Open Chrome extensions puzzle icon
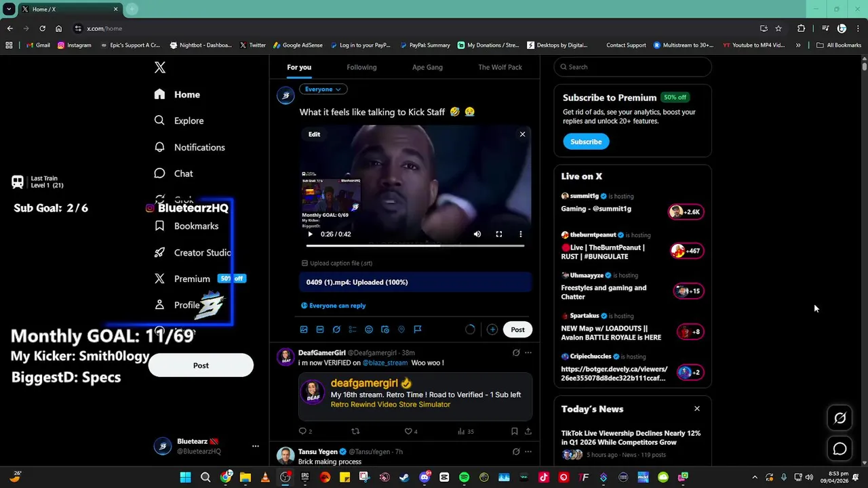Image resolution: width=868 pixels, height=488 pixels. coord(801,28)
